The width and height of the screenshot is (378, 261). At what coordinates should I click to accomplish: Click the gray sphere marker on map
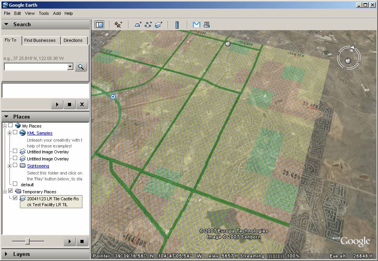pyautogui.click(x=228, y=43)
